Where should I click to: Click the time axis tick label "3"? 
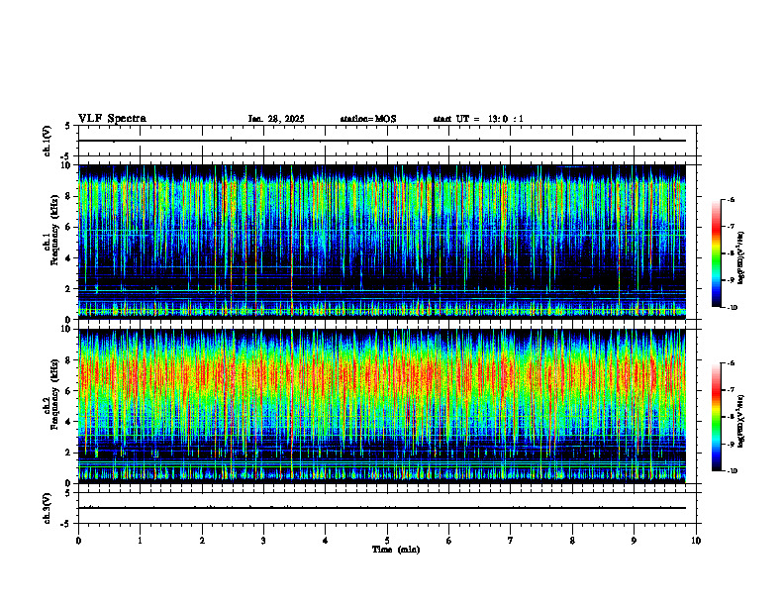coord(263,541)
